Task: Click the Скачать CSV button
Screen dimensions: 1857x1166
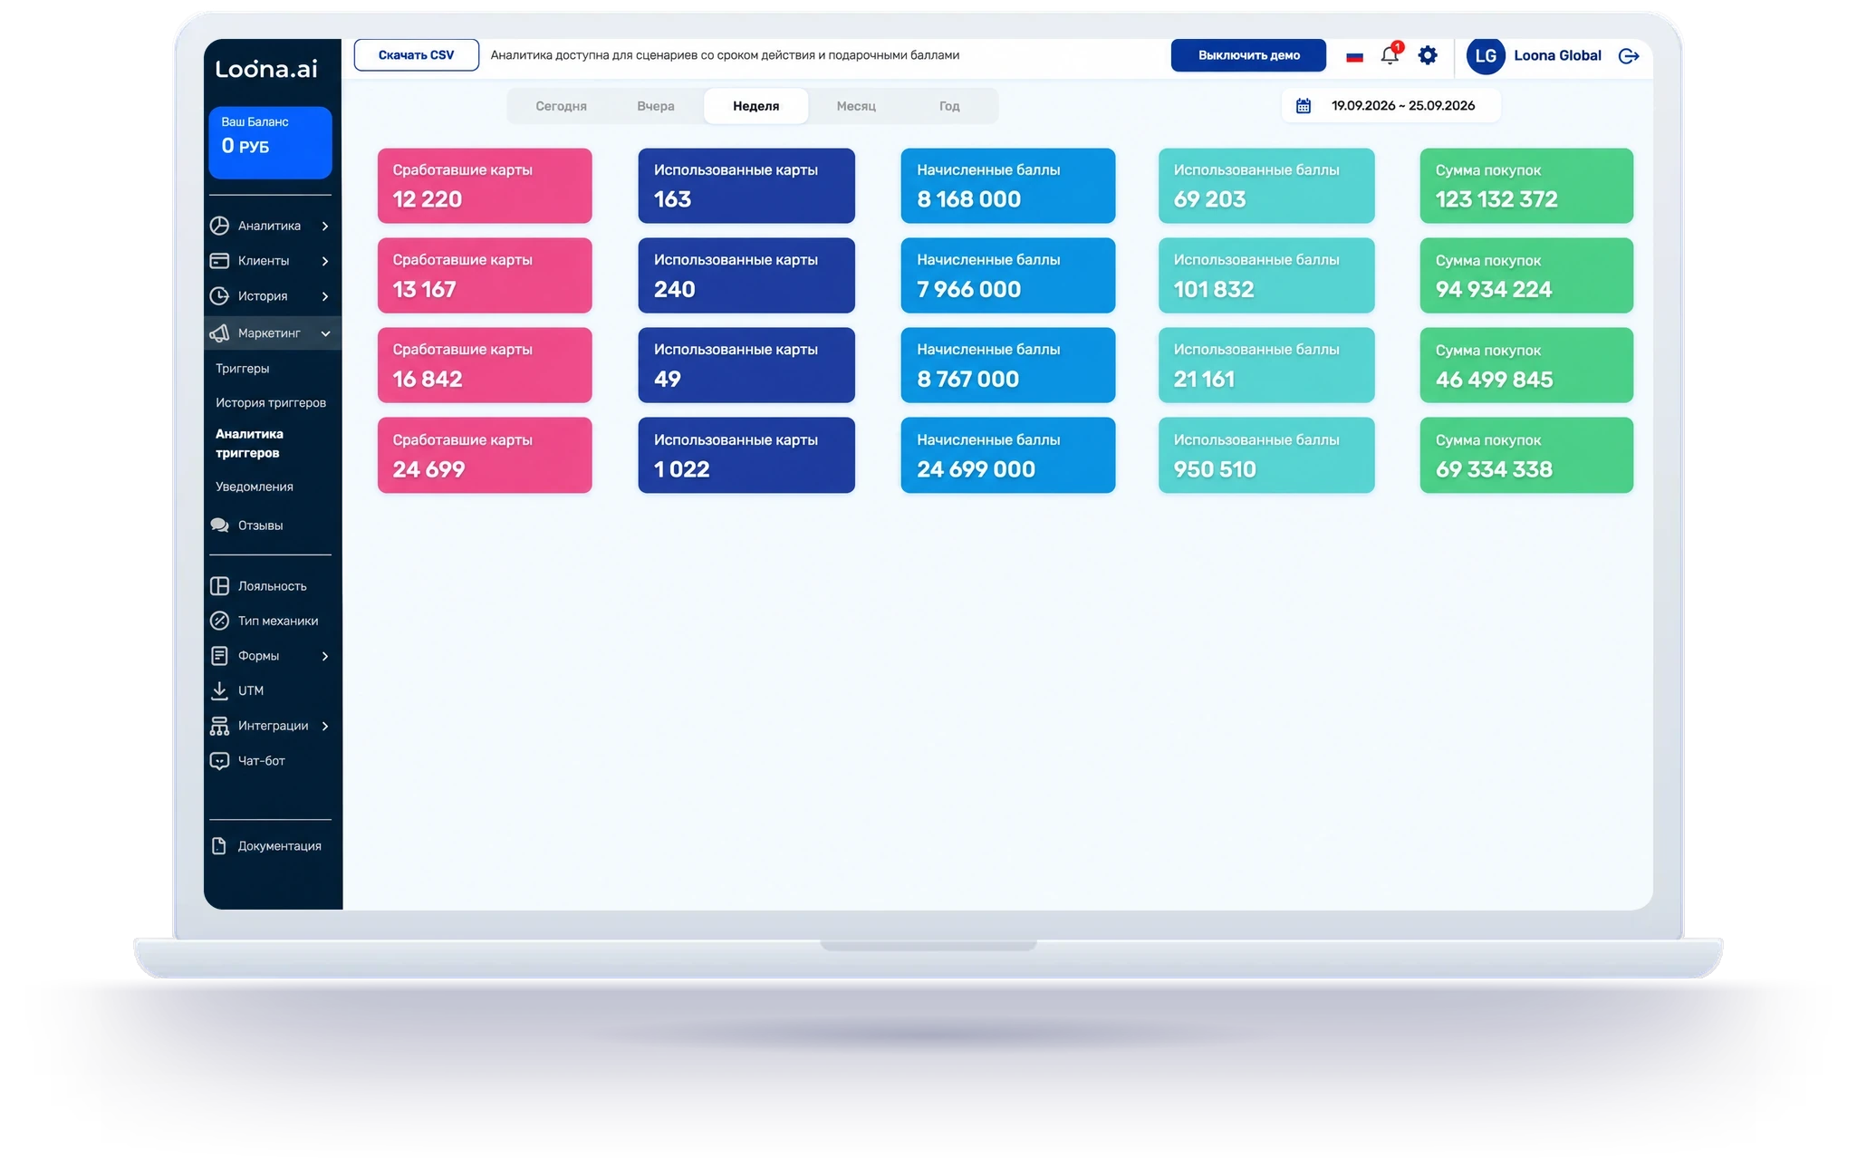Action: (416, 55)
